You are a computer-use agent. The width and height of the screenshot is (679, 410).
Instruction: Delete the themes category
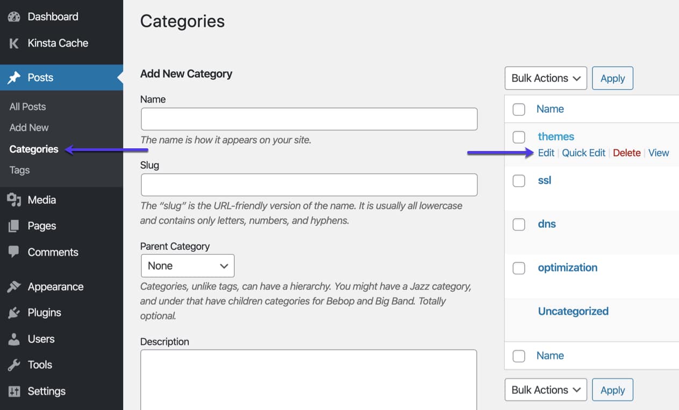627,153
